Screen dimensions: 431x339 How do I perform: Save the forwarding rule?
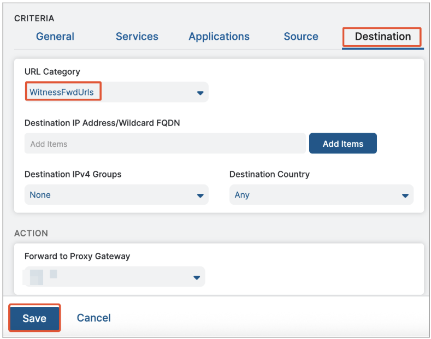point(34,318)
